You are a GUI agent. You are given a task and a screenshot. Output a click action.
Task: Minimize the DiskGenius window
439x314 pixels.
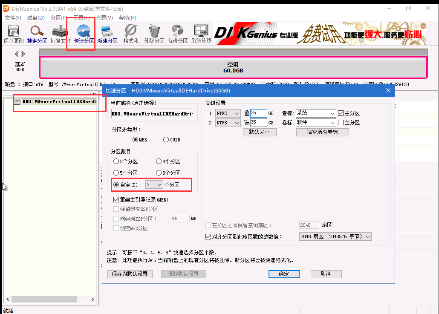point(389,9)
